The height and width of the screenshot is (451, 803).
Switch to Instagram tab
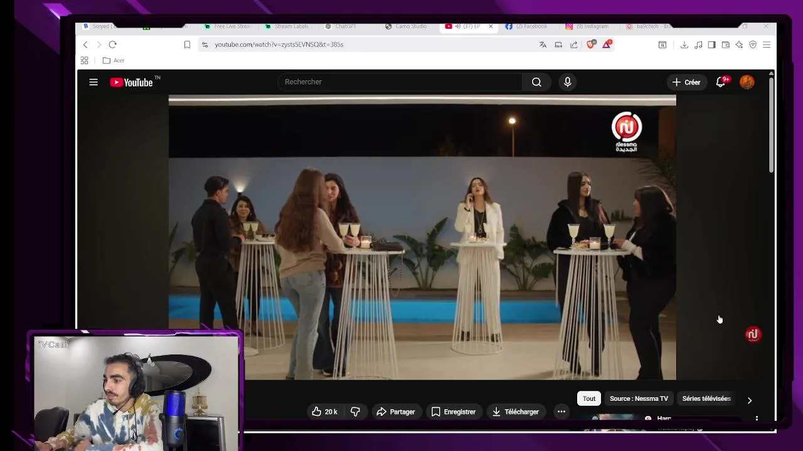[x=588, y=26]
